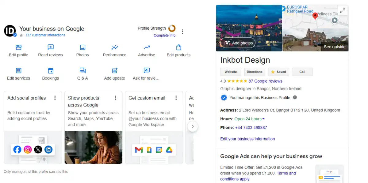Click Your business on Google heading
368x183 pixels.
(x=52, y=29)
